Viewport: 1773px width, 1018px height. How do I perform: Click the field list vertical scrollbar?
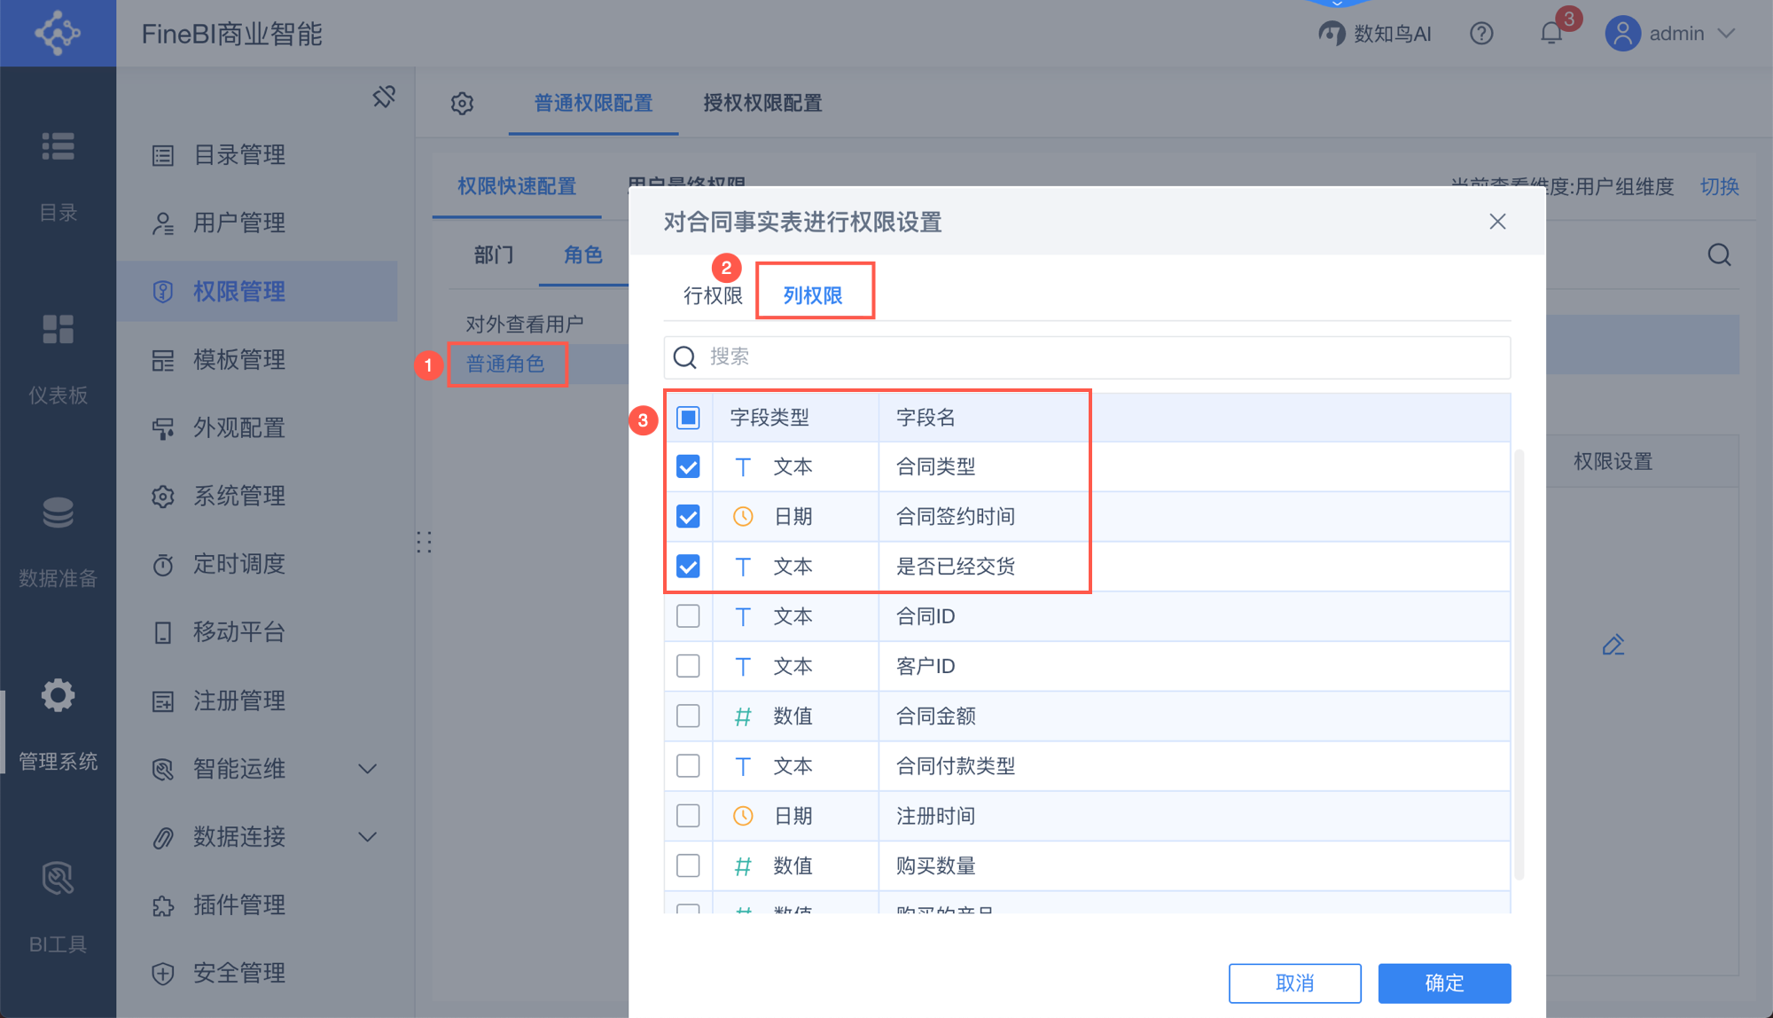coord(1519,665)
